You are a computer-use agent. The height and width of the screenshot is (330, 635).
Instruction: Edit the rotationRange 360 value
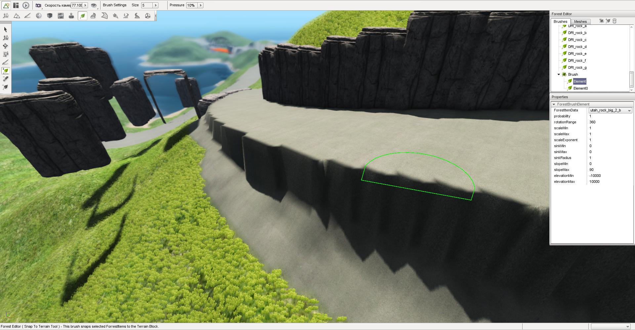pos(610,122)
